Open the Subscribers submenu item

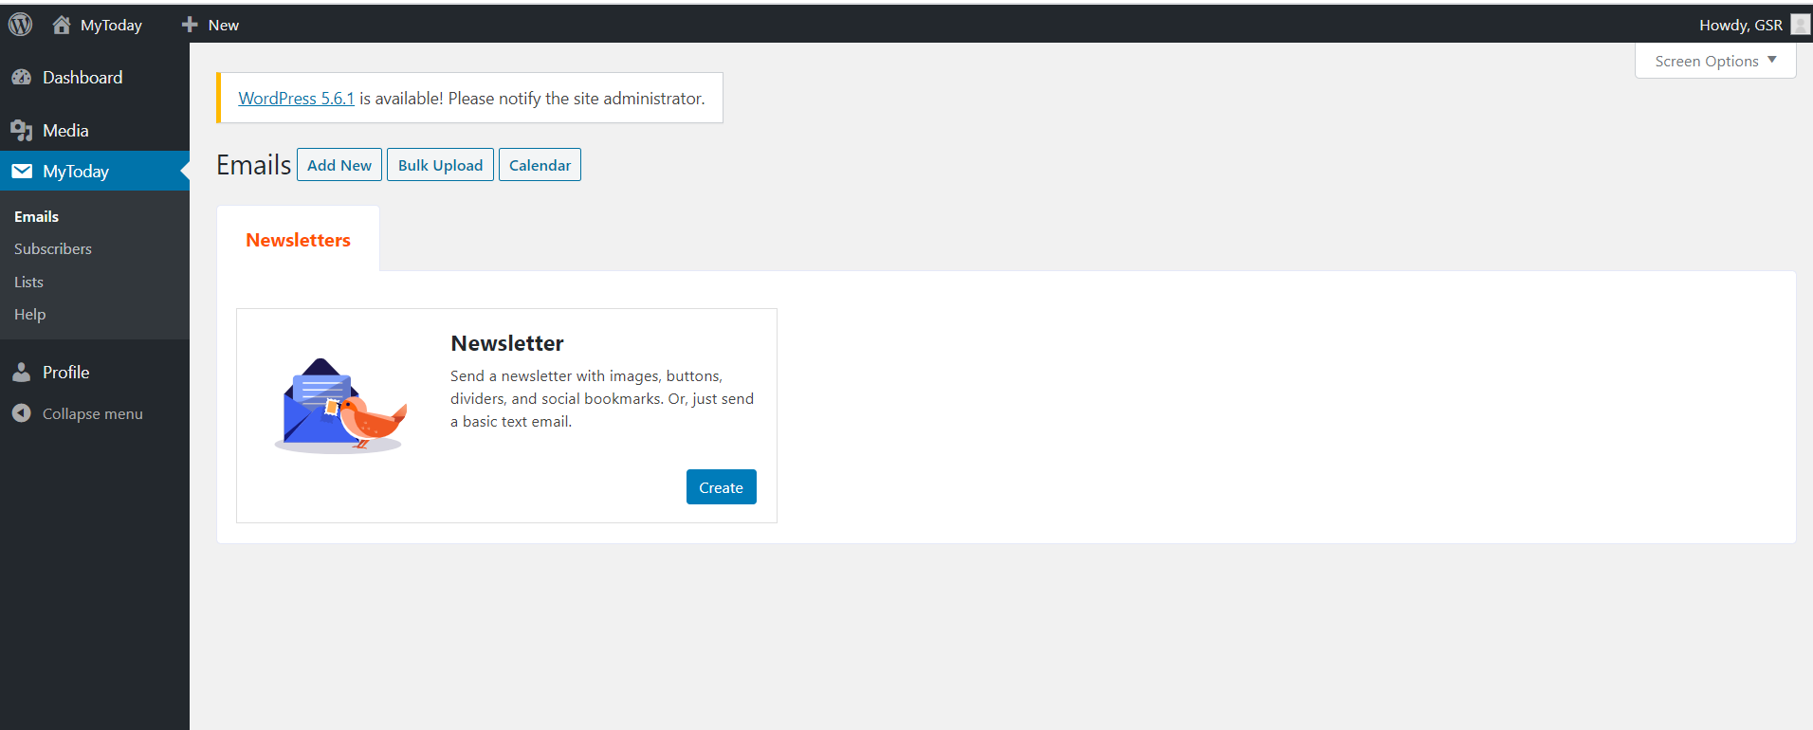53,249
